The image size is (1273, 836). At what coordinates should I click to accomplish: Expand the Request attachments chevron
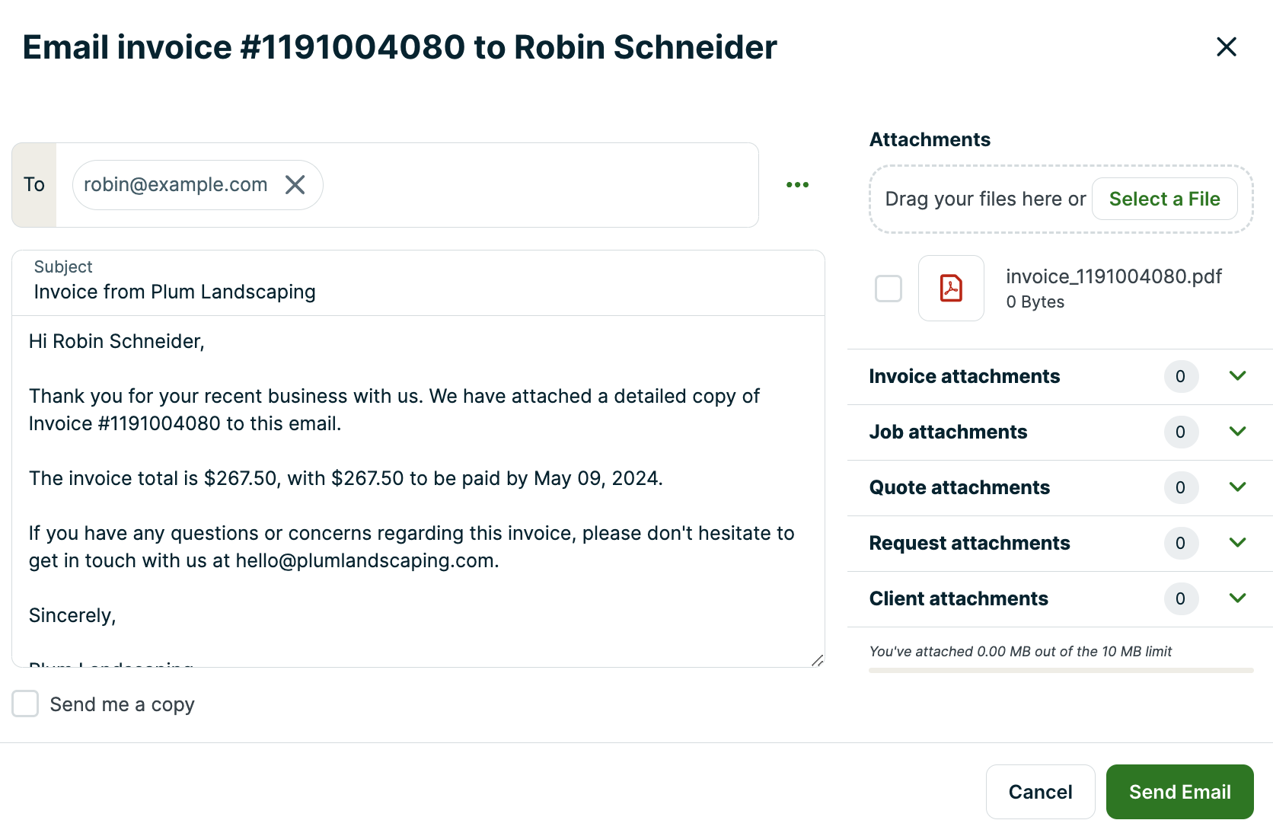[x=1237, y=543]
